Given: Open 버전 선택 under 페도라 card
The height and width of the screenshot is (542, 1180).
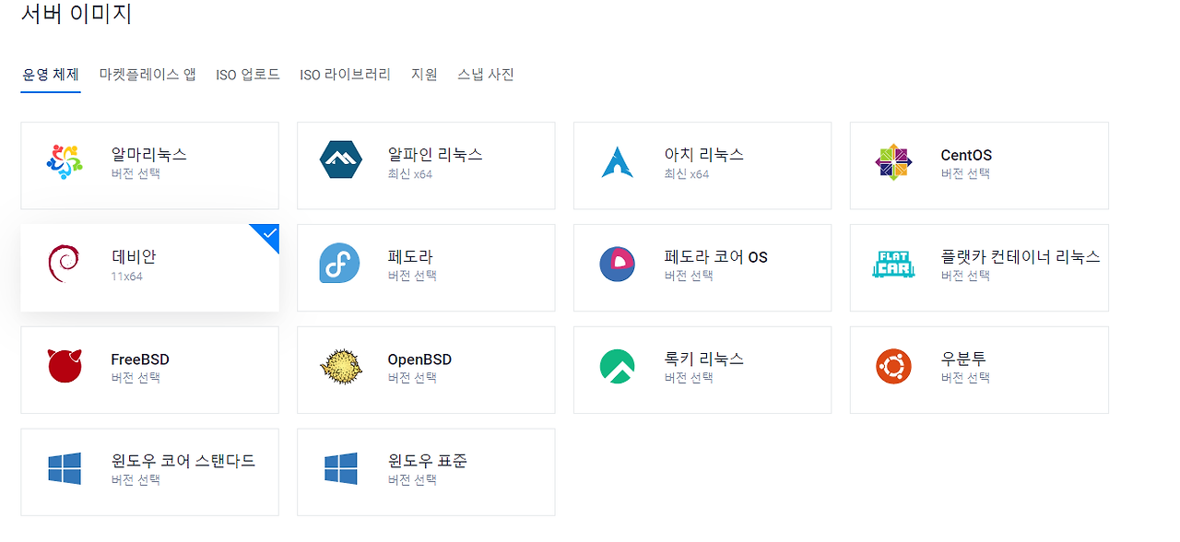Looking at the screenshot, I should (x=412, y=276).
